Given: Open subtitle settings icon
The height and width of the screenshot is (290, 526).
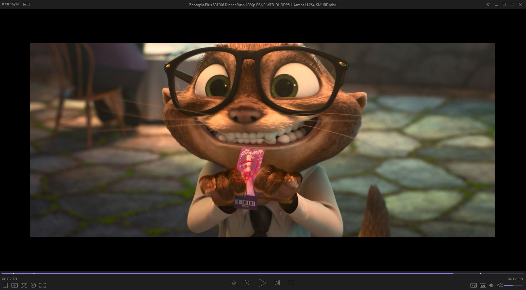Looking at the screenshot, I should coord(483,285).
